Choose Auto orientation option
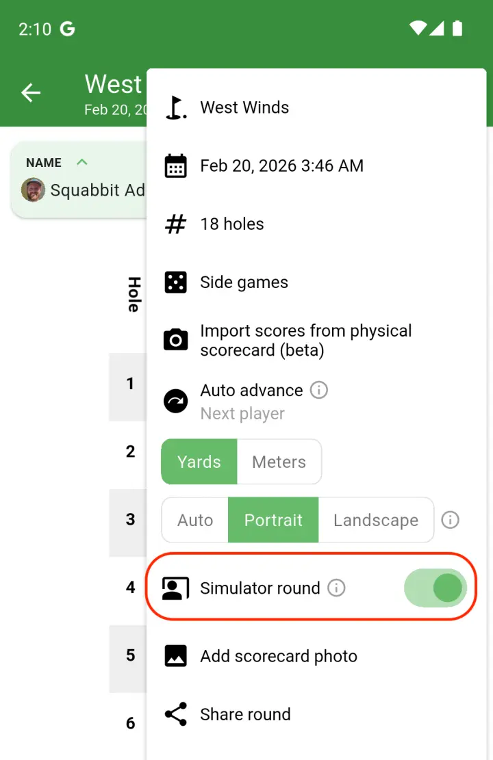The width and height of the screenshot is (493, 760). click(194, 520)
